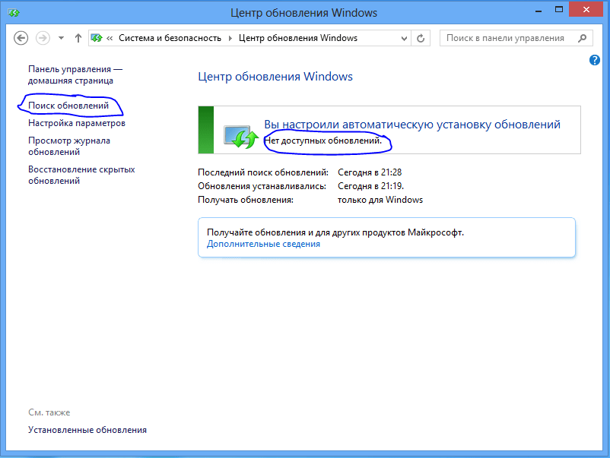Screen dimensions: 610x458
Task: Click 'Сегодня в 21:19.' value
Action: [x=370, y=186]
